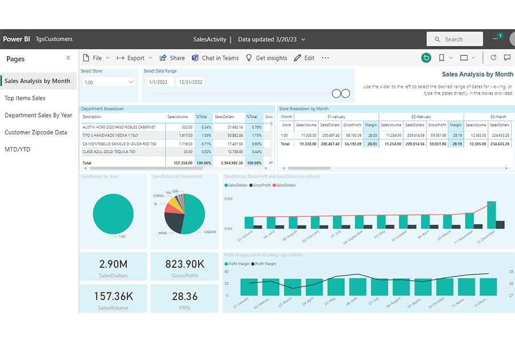Click the Share icon in toolbar

[x=163, y=58]
